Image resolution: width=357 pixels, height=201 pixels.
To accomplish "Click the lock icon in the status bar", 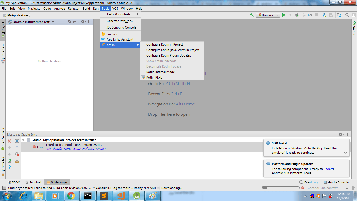I will [x=347, y=188].
